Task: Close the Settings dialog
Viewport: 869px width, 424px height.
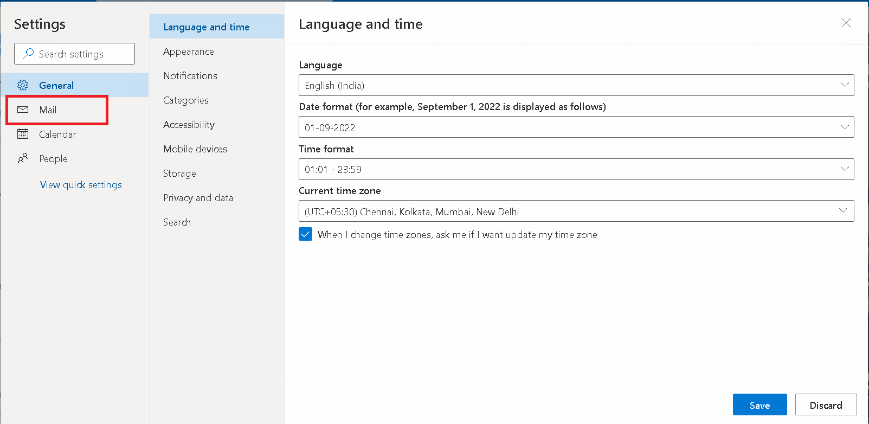Action: point(846,23)
